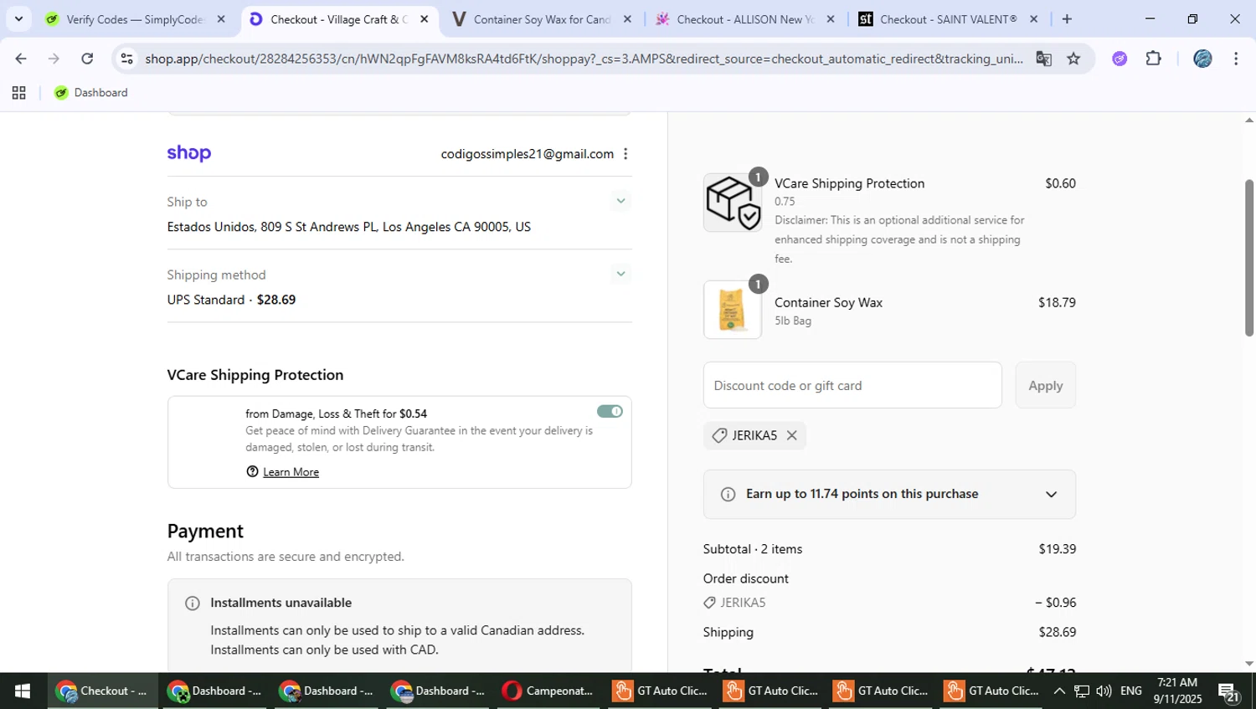1256x709 pixels.
Task: Expand the Shipping method section
Action: click(x=620, y=274)
